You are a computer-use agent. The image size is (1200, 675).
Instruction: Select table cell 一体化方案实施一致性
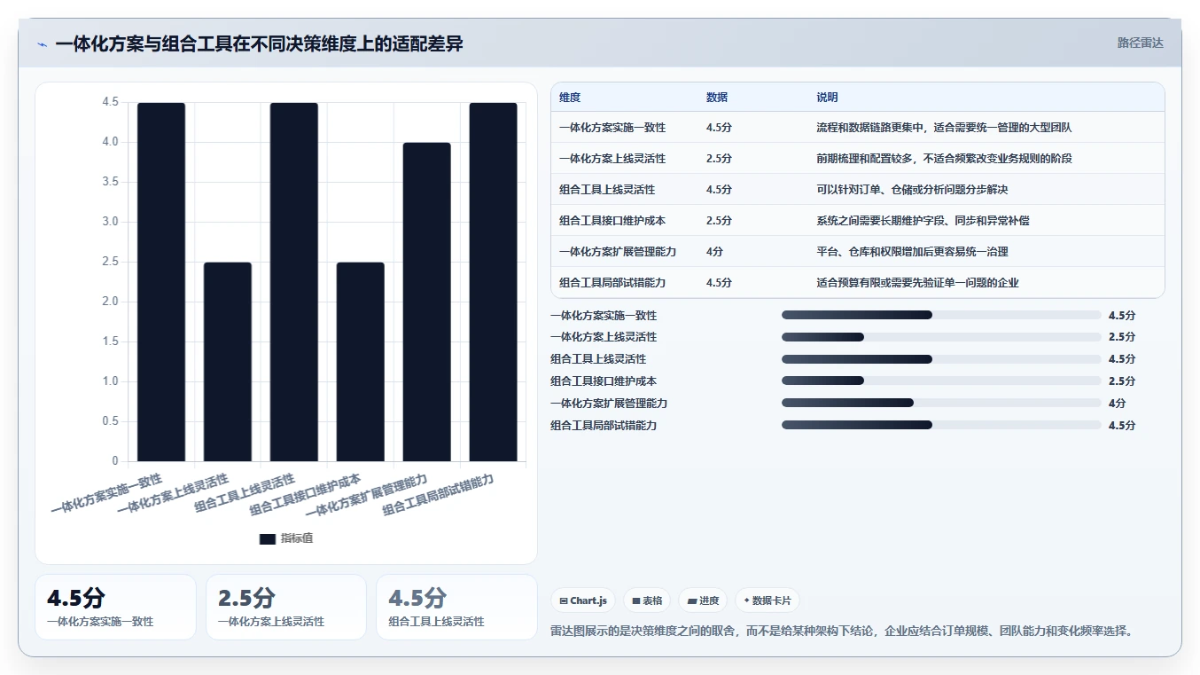click(612, 128)
